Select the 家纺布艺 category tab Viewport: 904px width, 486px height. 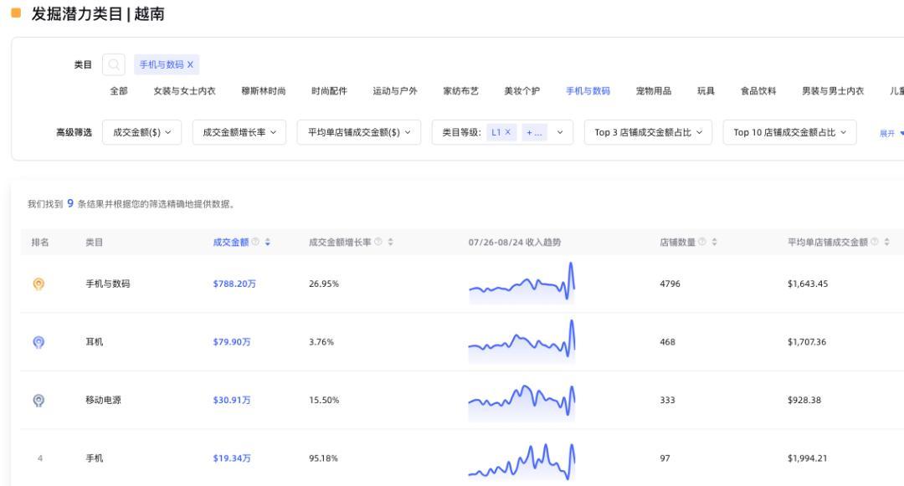coord(460,91)
